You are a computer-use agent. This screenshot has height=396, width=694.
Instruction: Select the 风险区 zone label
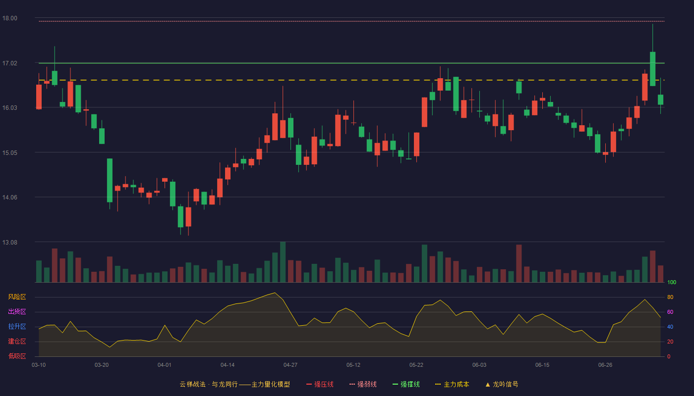(17, 297)
